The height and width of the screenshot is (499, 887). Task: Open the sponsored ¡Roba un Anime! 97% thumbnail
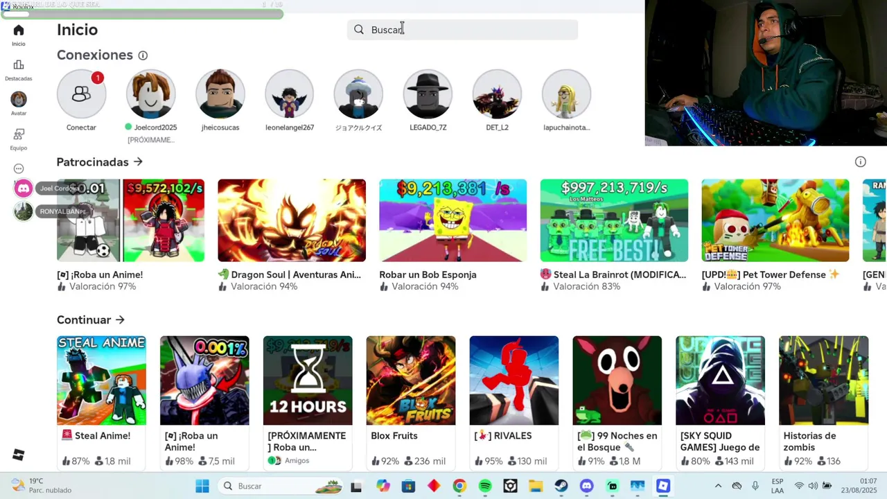130,220
